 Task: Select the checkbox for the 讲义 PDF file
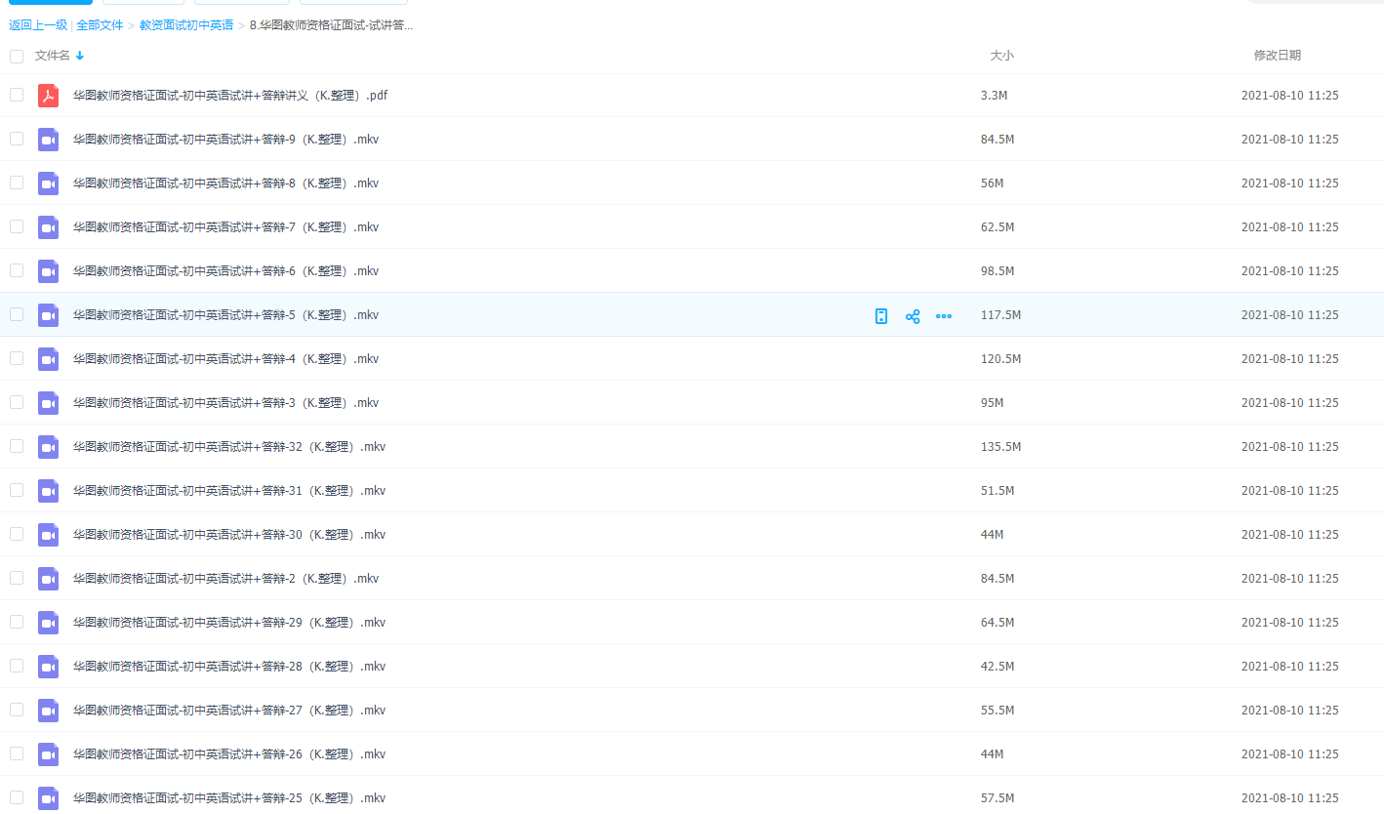pos(17,95)
